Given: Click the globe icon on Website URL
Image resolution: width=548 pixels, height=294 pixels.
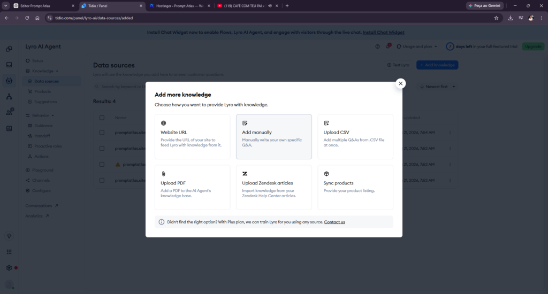Looking at the screenshot, I should coord(163,123).
